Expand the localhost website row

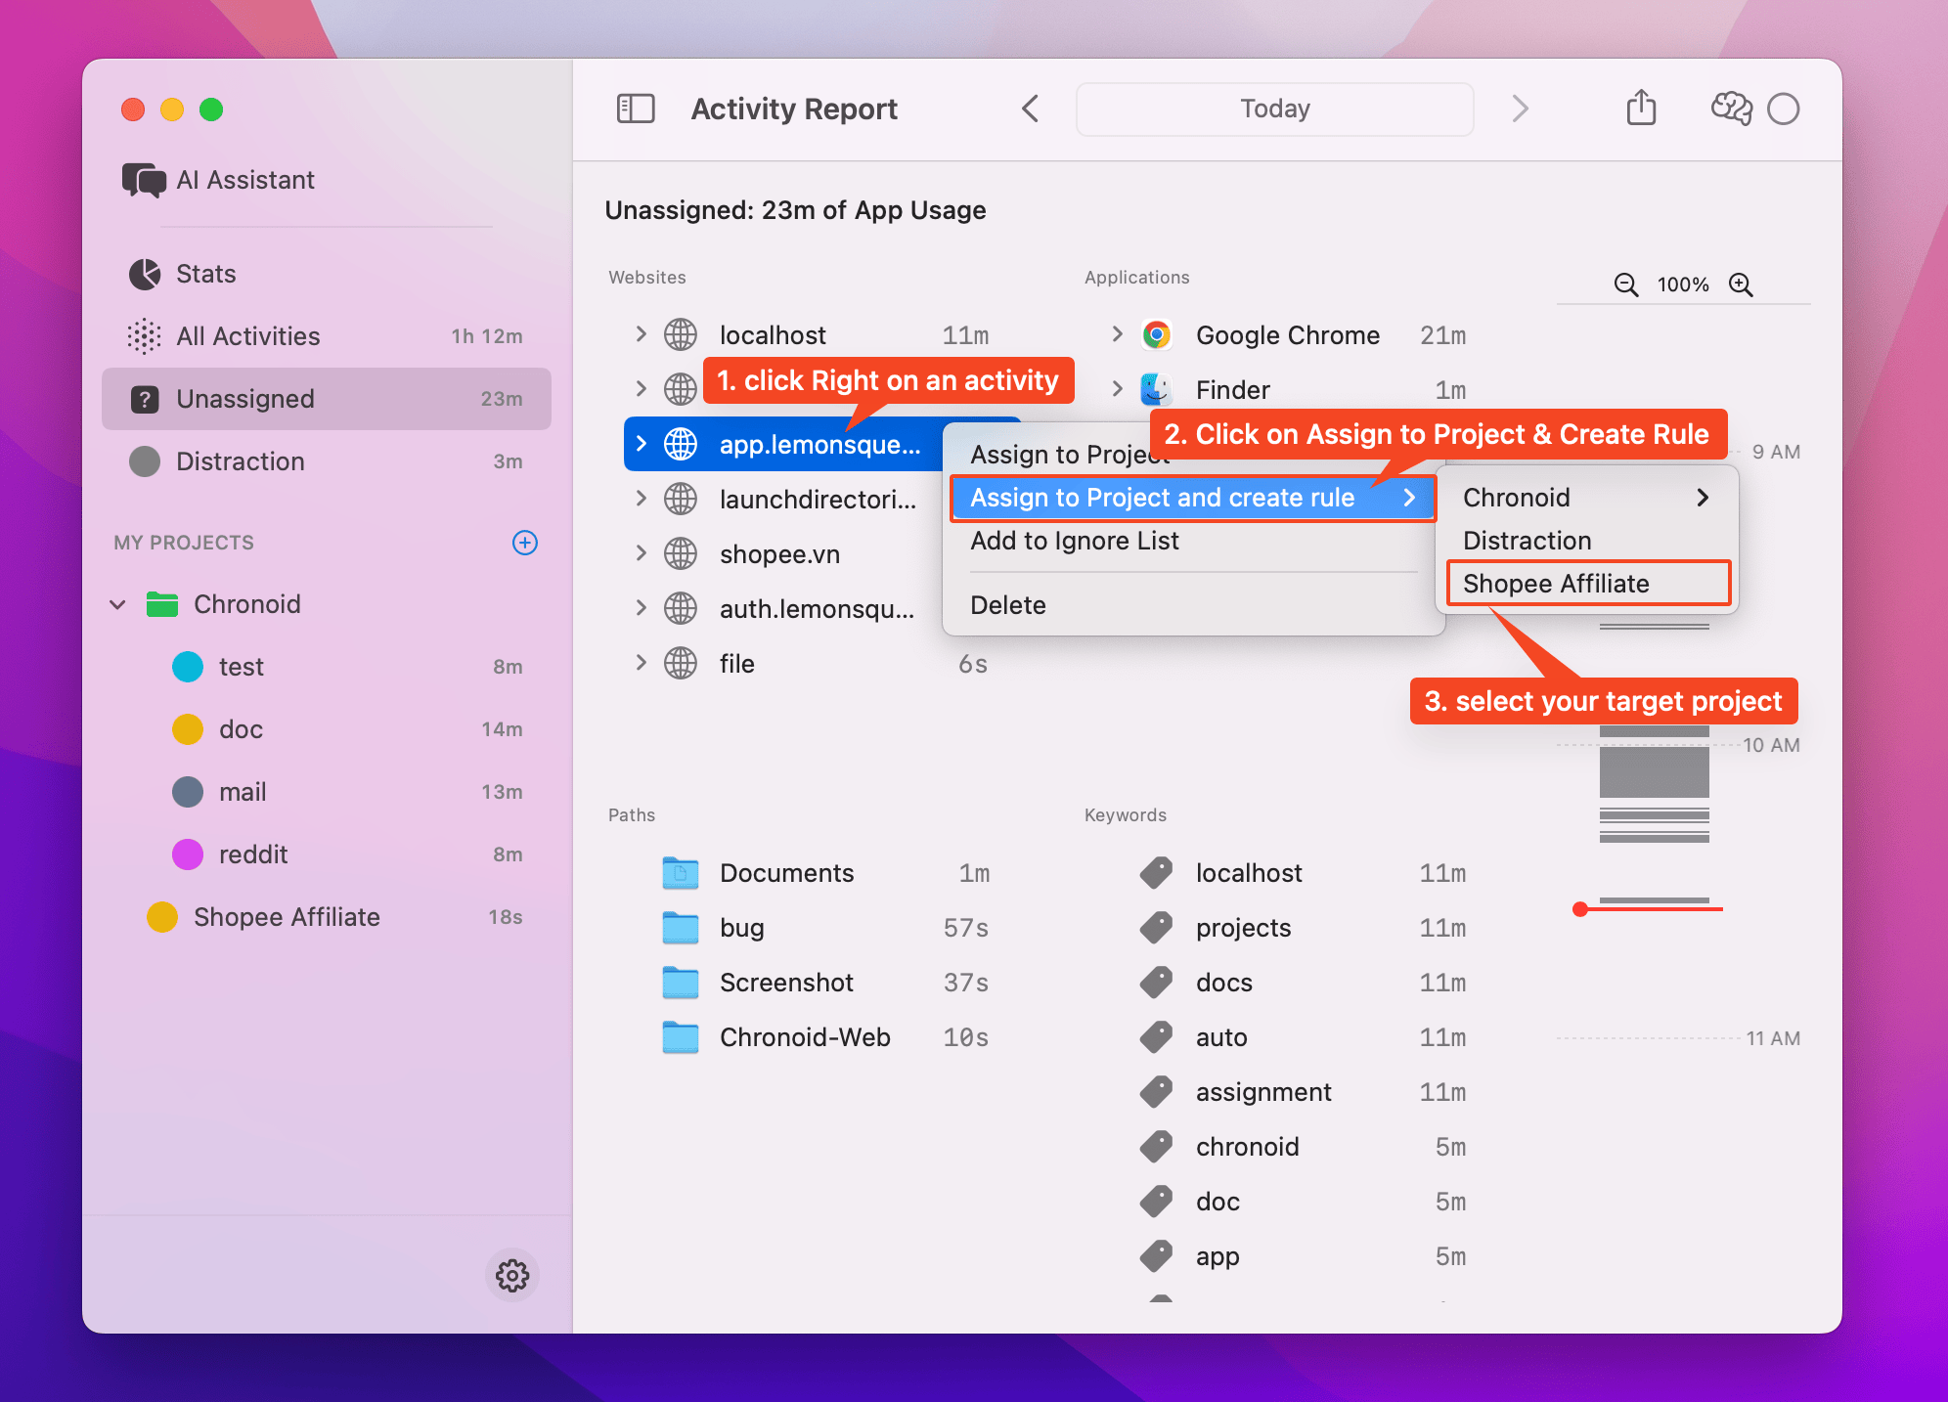641,334
